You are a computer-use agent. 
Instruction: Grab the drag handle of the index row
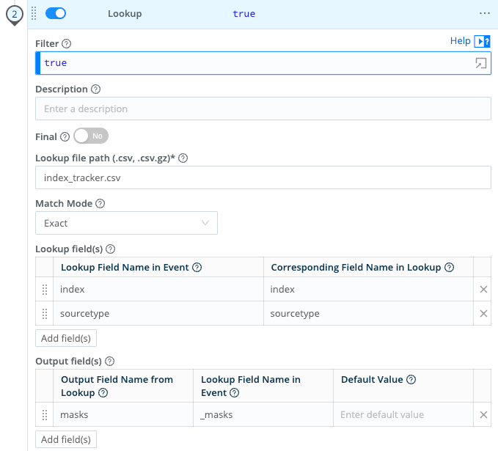point(45,290)
